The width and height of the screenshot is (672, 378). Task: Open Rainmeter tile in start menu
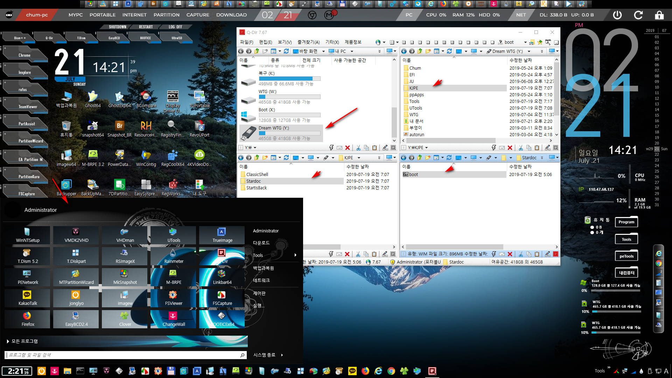point(174,256)
